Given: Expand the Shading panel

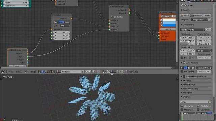Looking at the screenshot, I should point(182,81).
